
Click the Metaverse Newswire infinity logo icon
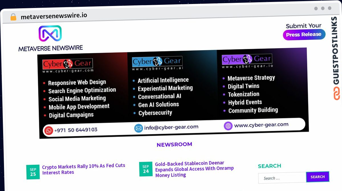[x=50, y=34]
